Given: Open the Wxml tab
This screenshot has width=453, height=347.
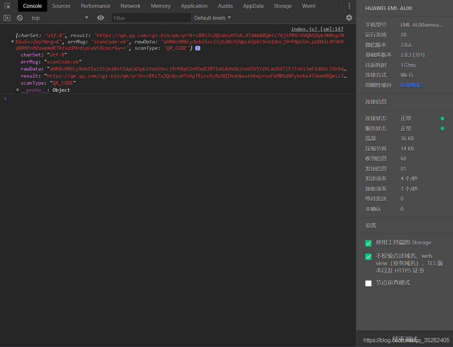Looking at the screenshot, I should [309, 6].
